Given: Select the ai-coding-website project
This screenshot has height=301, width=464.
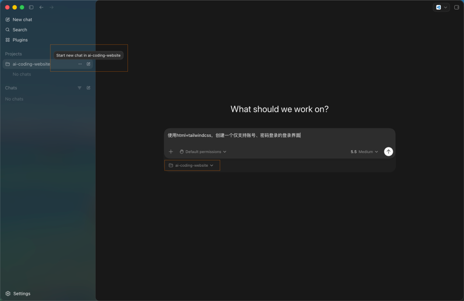Looking at the screenshot, I should click(48, 64).
